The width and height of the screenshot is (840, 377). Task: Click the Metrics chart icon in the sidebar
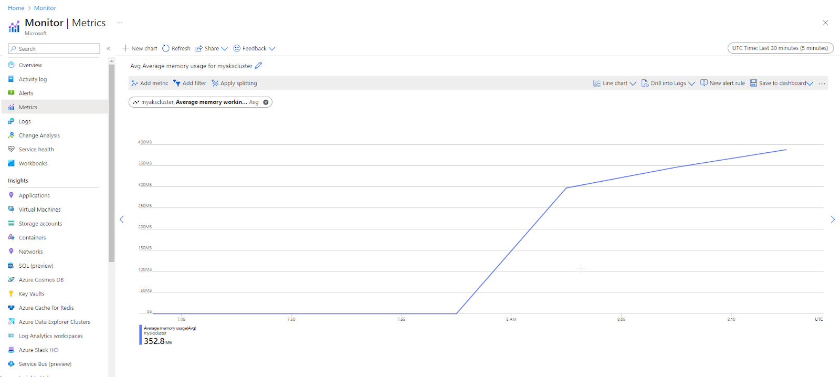11,107
